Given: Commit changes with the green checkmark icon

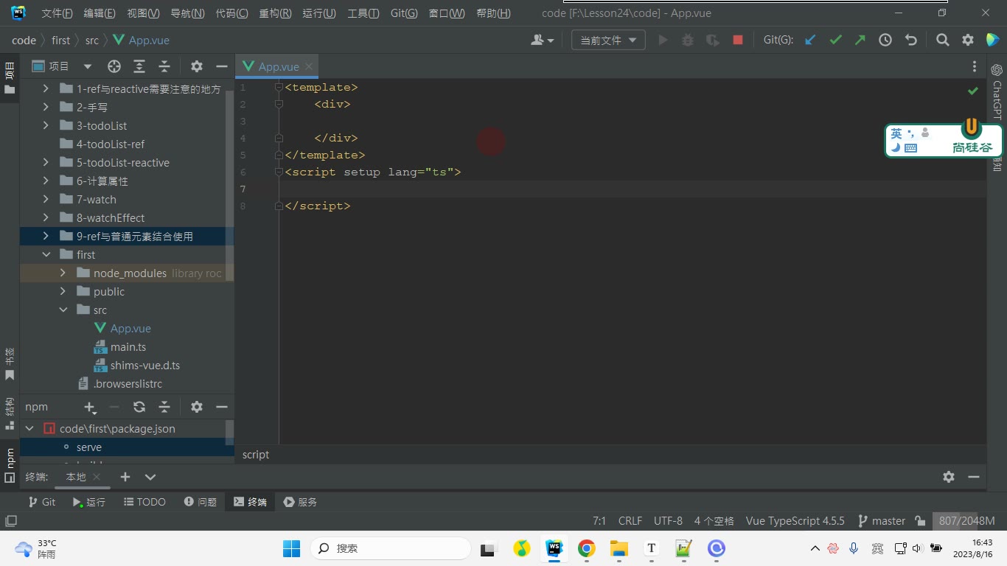Looking at the screenshot, I should click(x=835, y=41).
